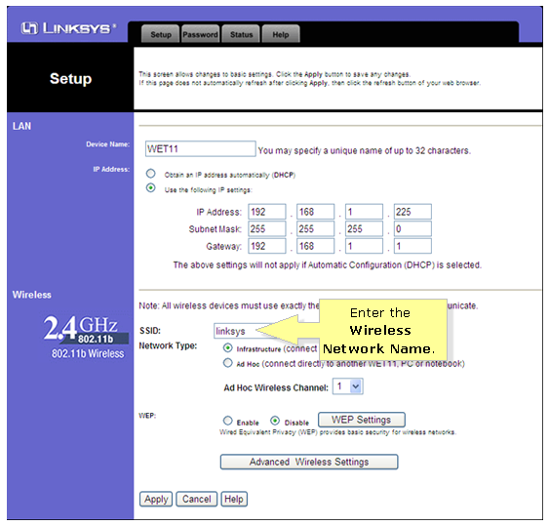
Task: Expand the Ad Hoc Wireless Channel dropdown
Action: [348, 386]
